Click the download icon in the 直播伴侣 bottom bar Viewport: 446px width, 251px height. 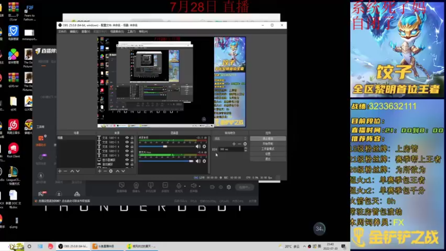pos(59,194)
